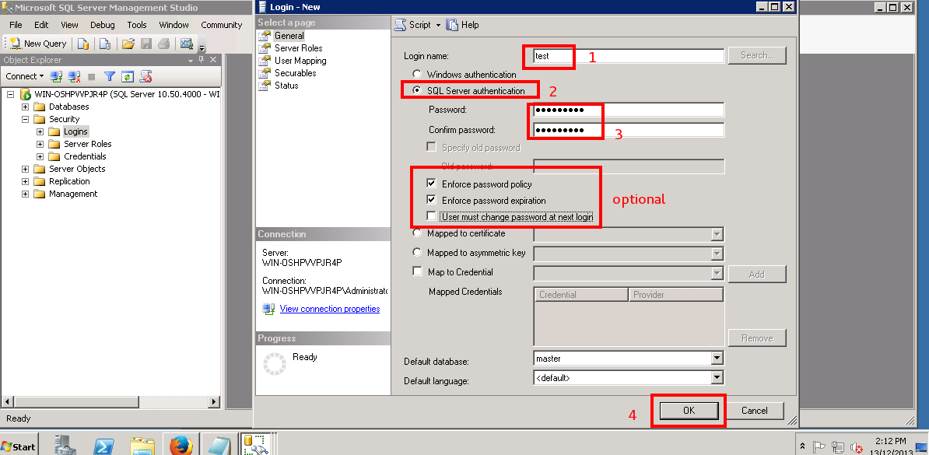This screenshot has width=929, height=455.
Task: Expand the Management folder
Action: tap(25, 194)
